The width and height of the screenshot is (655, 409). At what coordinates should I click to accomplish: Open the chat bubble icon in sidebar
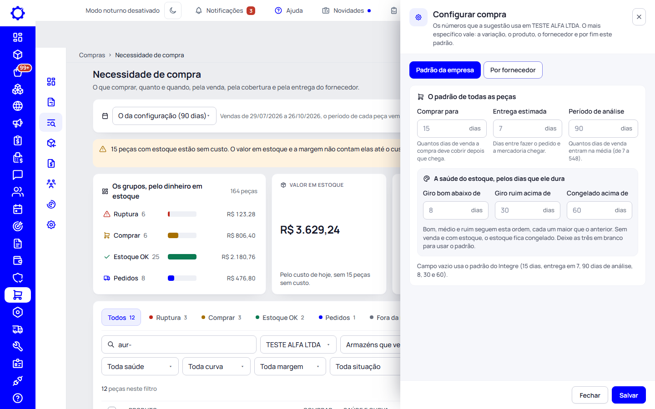pos(18,175)
